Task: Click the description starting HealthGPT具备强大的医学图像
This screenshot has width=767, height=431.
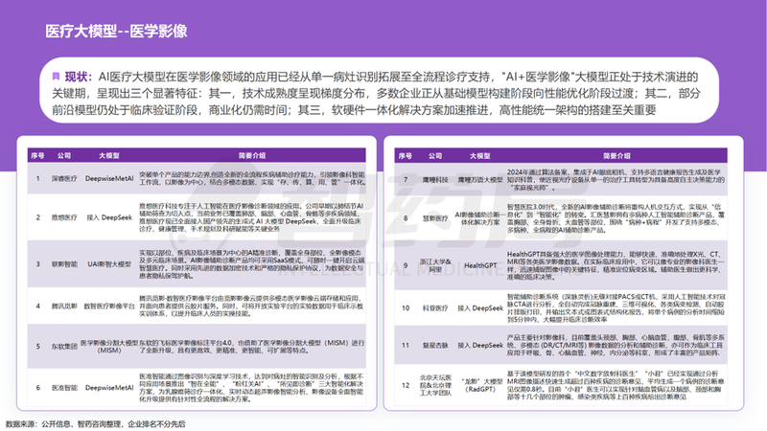Action: 616,266
